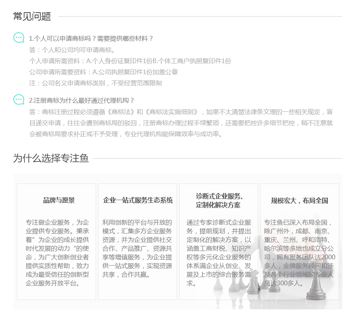Click the chat bubble icon beside question 2

click(19, 99)
